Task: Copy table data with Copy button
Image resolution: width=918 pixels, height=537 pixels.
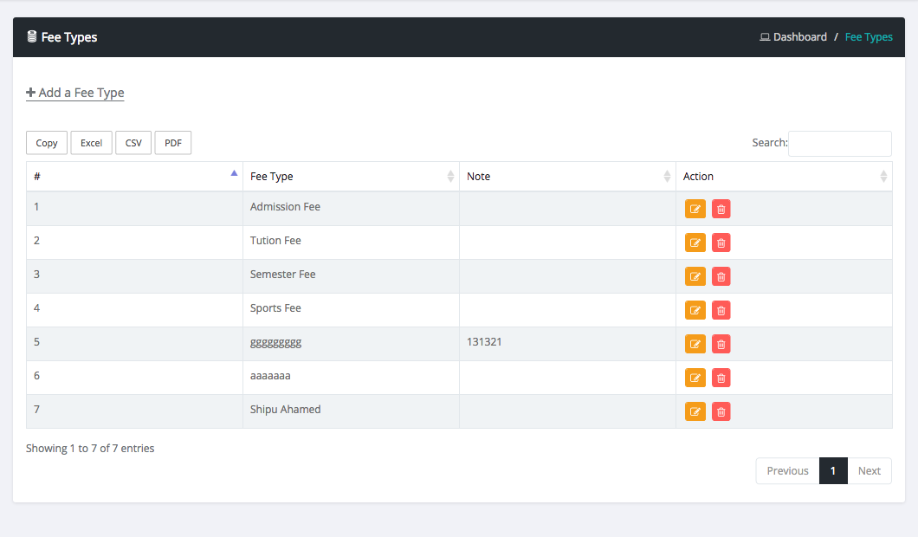Action: point(47,143)
